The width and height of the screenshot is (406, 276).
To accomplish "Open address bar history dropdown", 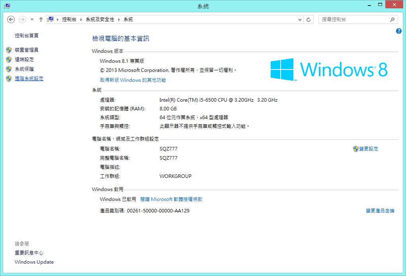I will [x=300, y=19].
